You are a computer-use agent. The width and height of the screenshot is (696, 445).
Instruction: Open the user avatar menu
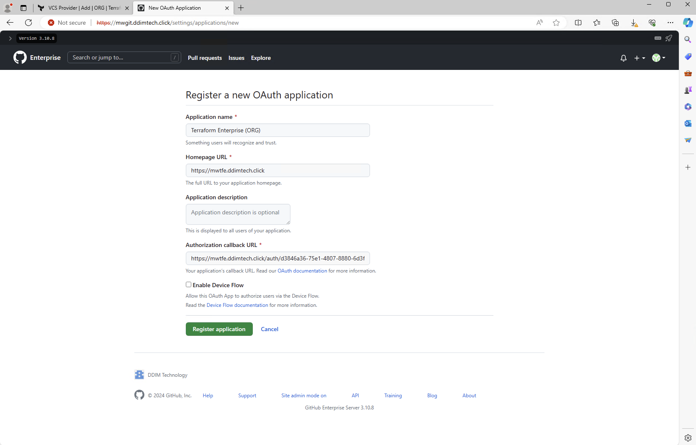[659, 58]
